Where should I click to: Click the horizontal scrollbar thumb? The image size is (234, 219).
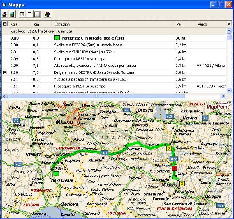pyautogui.click(x=97, y=96)
